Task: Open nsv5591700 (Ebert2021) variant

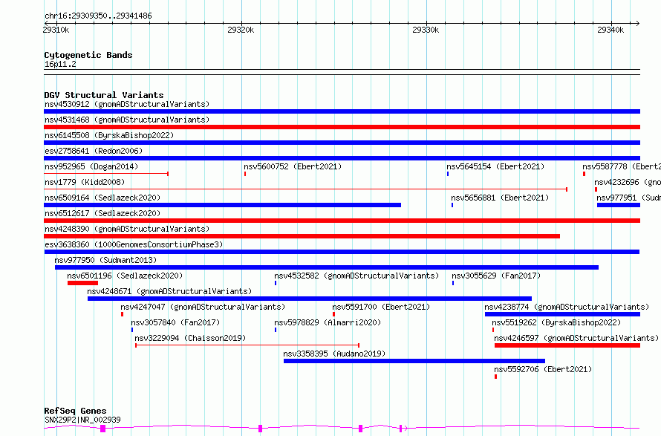Action: coord(381,307)
